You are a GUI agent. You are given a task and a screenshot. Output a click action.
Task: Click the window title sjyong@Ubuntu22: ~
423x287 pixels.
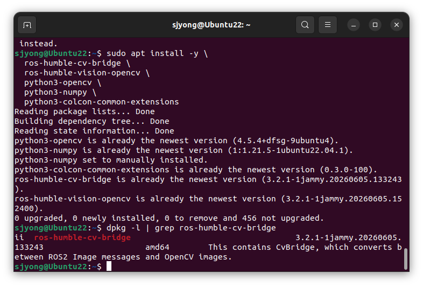pos(211,25)
